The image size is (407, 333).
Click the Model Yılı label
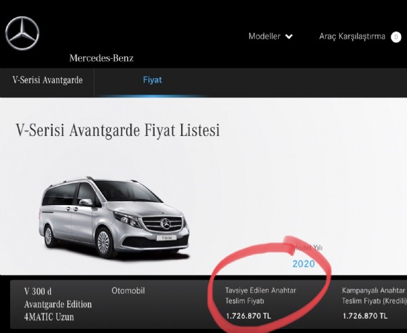307,248
